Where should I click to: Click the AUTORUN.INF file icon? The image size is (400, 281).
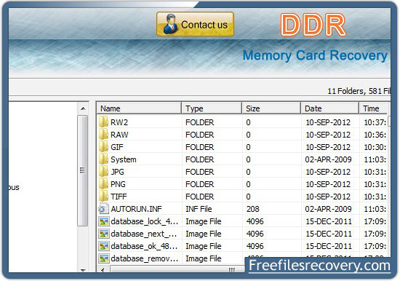tap(103, 209)
